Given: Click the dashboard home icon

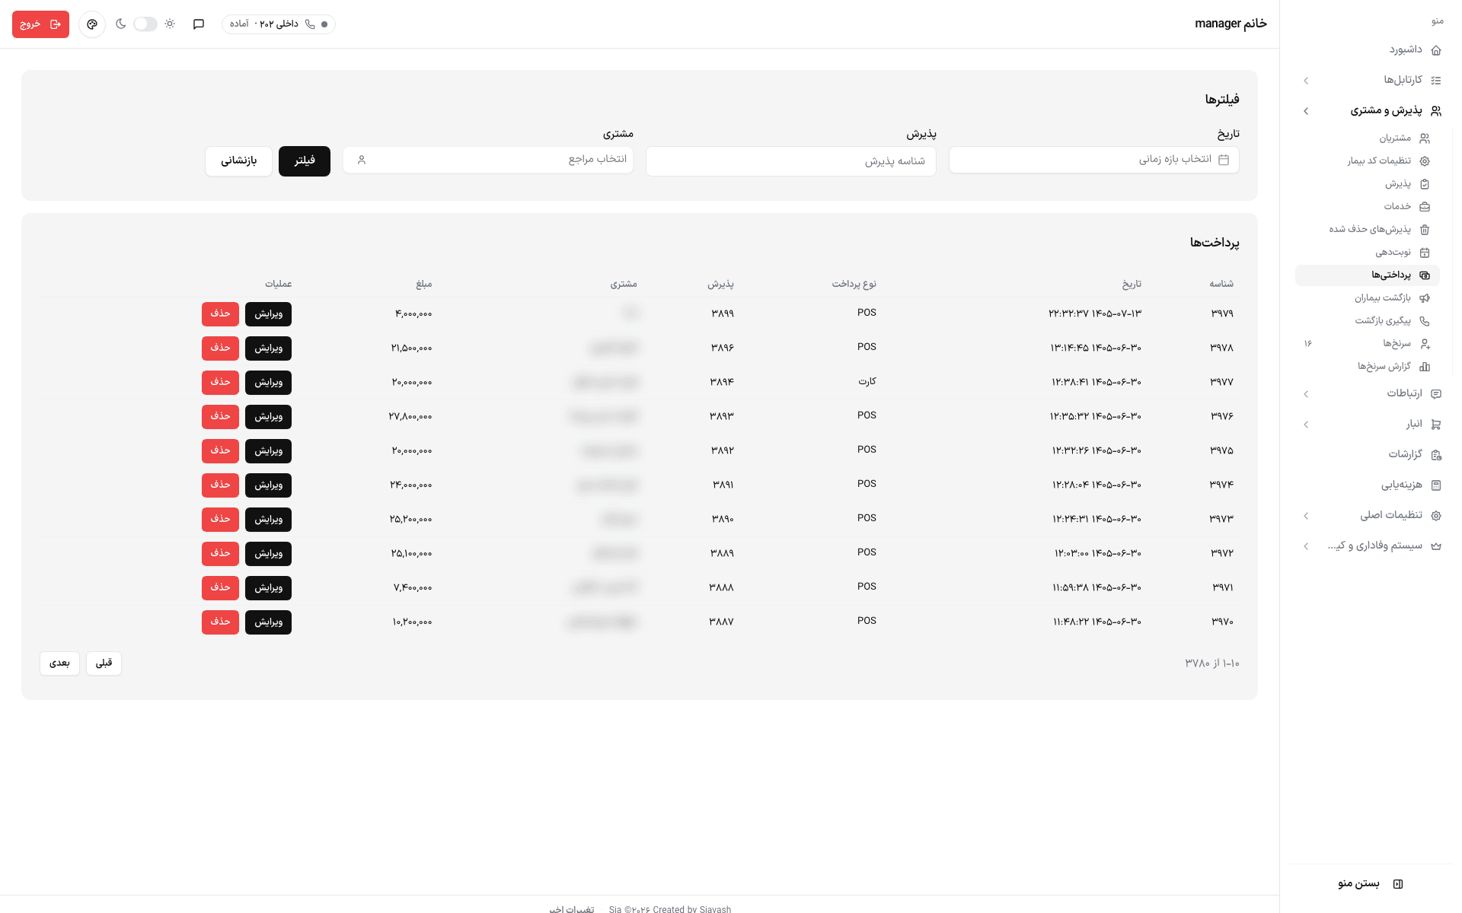Looking at the screenshot, I should (1436, 50).
